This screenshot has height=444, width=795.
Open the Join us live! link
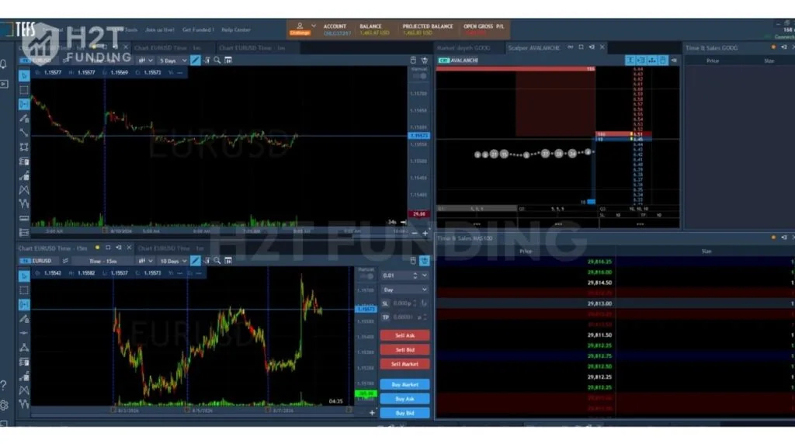click(160, 30)
